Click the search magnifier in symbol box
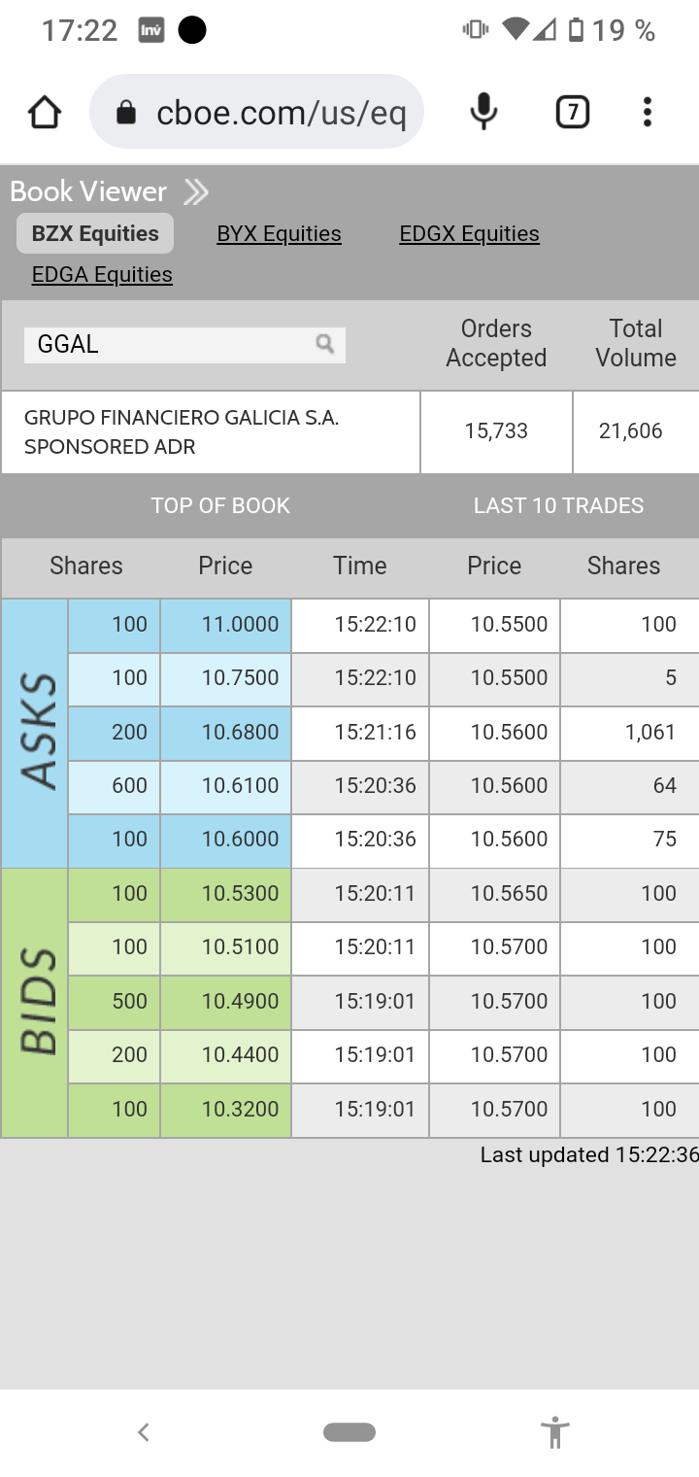This screenshot has height=1477, width=699. click(x=325, y=344)
